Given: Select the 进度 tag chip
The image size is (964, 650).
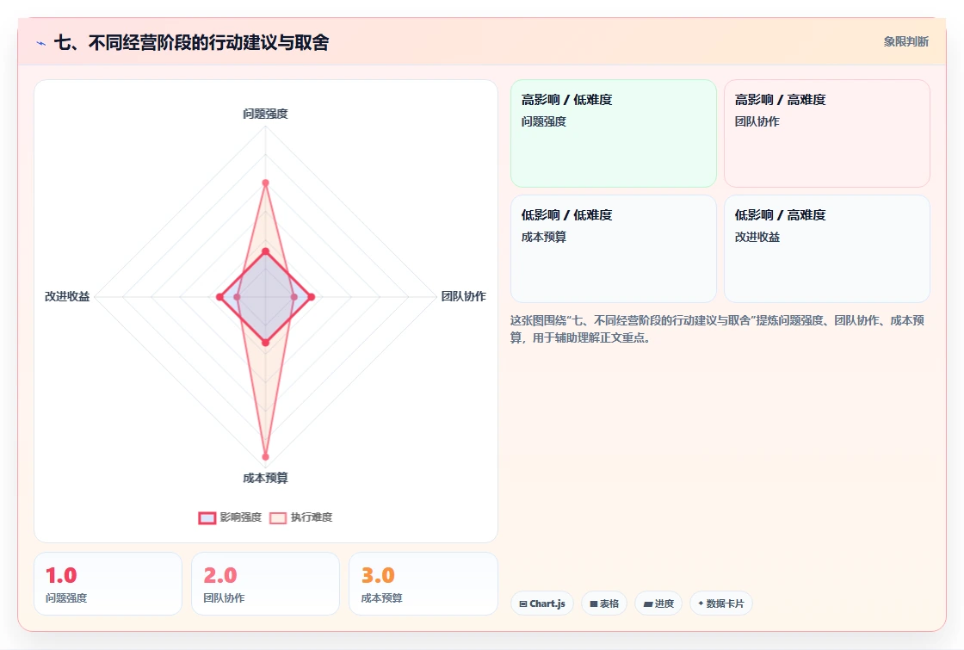Looking at the screenshot, I should tap(658, 604).
